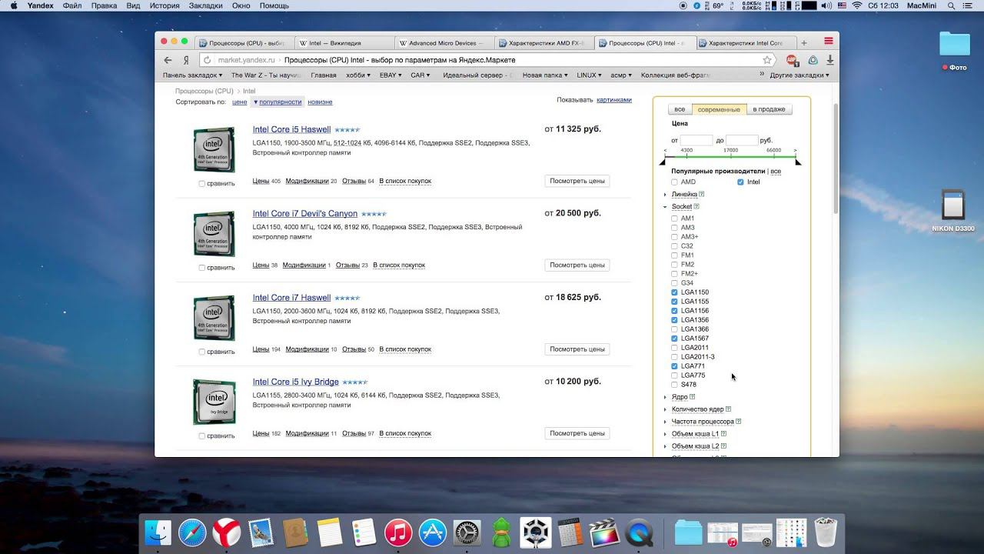Open the Другие закладки dropdown
Viewport: 984px width, 554px height.
click(799, 75)
